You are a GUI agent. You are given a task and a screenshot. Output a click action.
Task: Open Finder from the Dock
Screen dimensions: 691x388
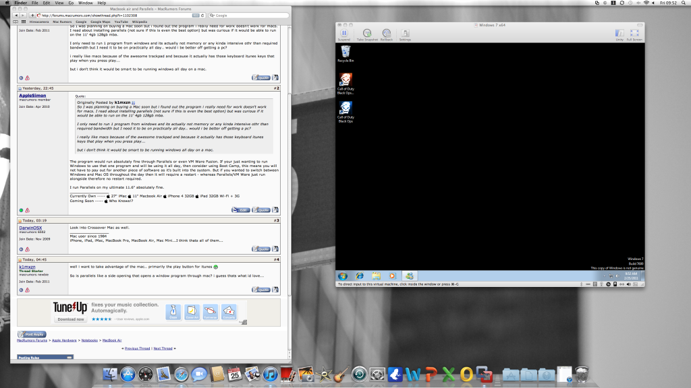[110, 375]
